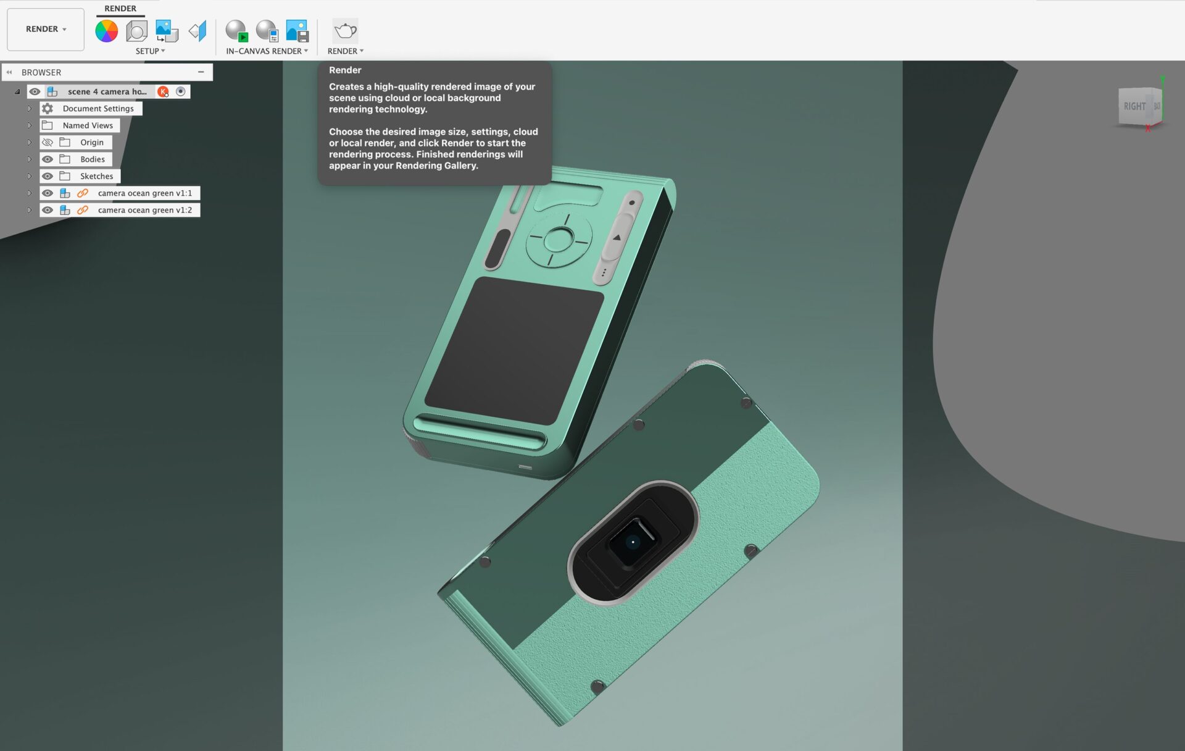The image size is (1185, 751).
Task: Open the Scene Settings tool
Action: (x=136, y=30)
